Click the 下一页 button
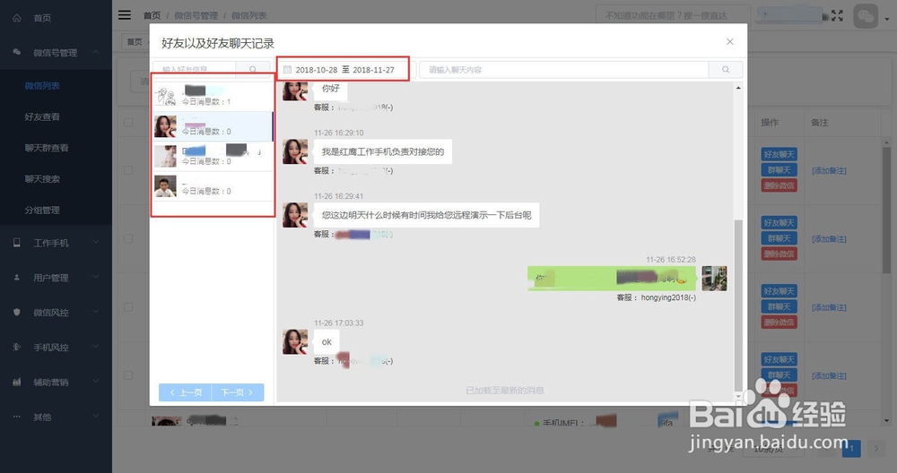This screenshot has width=897, height=473. (x=238, y=392)
